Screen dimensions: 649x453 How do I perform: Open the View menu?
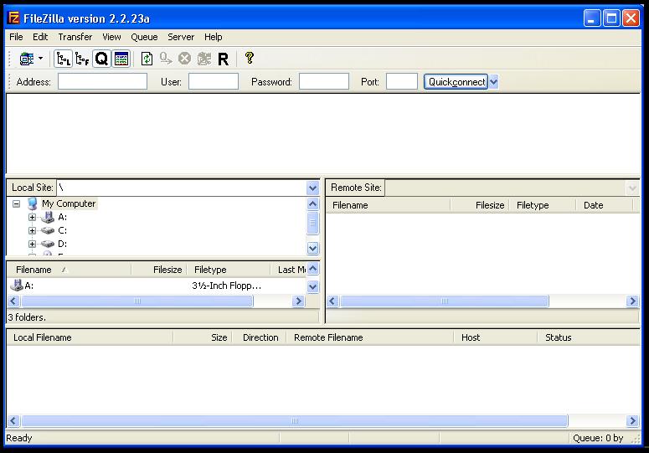pos(111,37)
